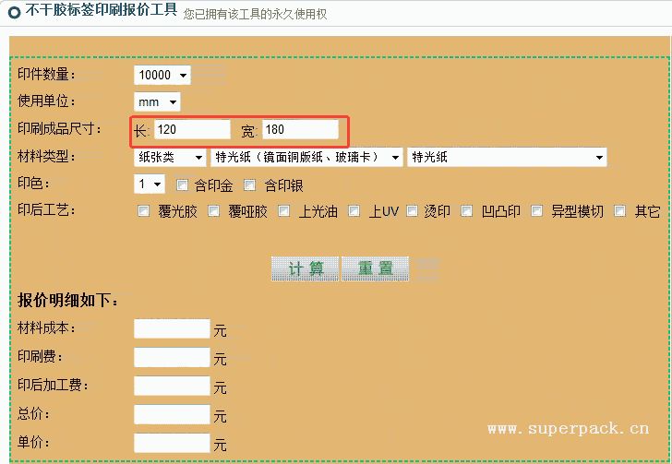Open the 印件数量 dropdown showing 10000

coord(162,75)
